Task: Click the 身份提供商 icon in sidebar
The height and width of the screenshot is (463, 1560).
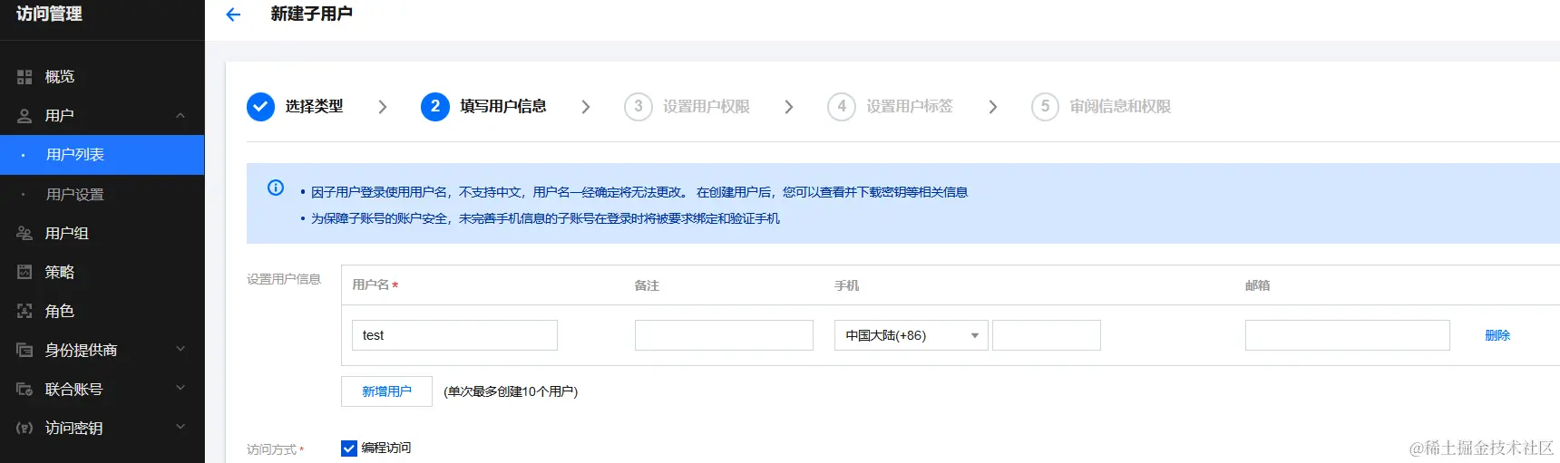Action: tap(24, 350)
